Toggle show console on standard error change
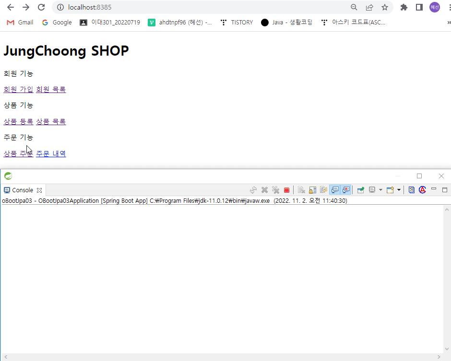 point(346,190)
